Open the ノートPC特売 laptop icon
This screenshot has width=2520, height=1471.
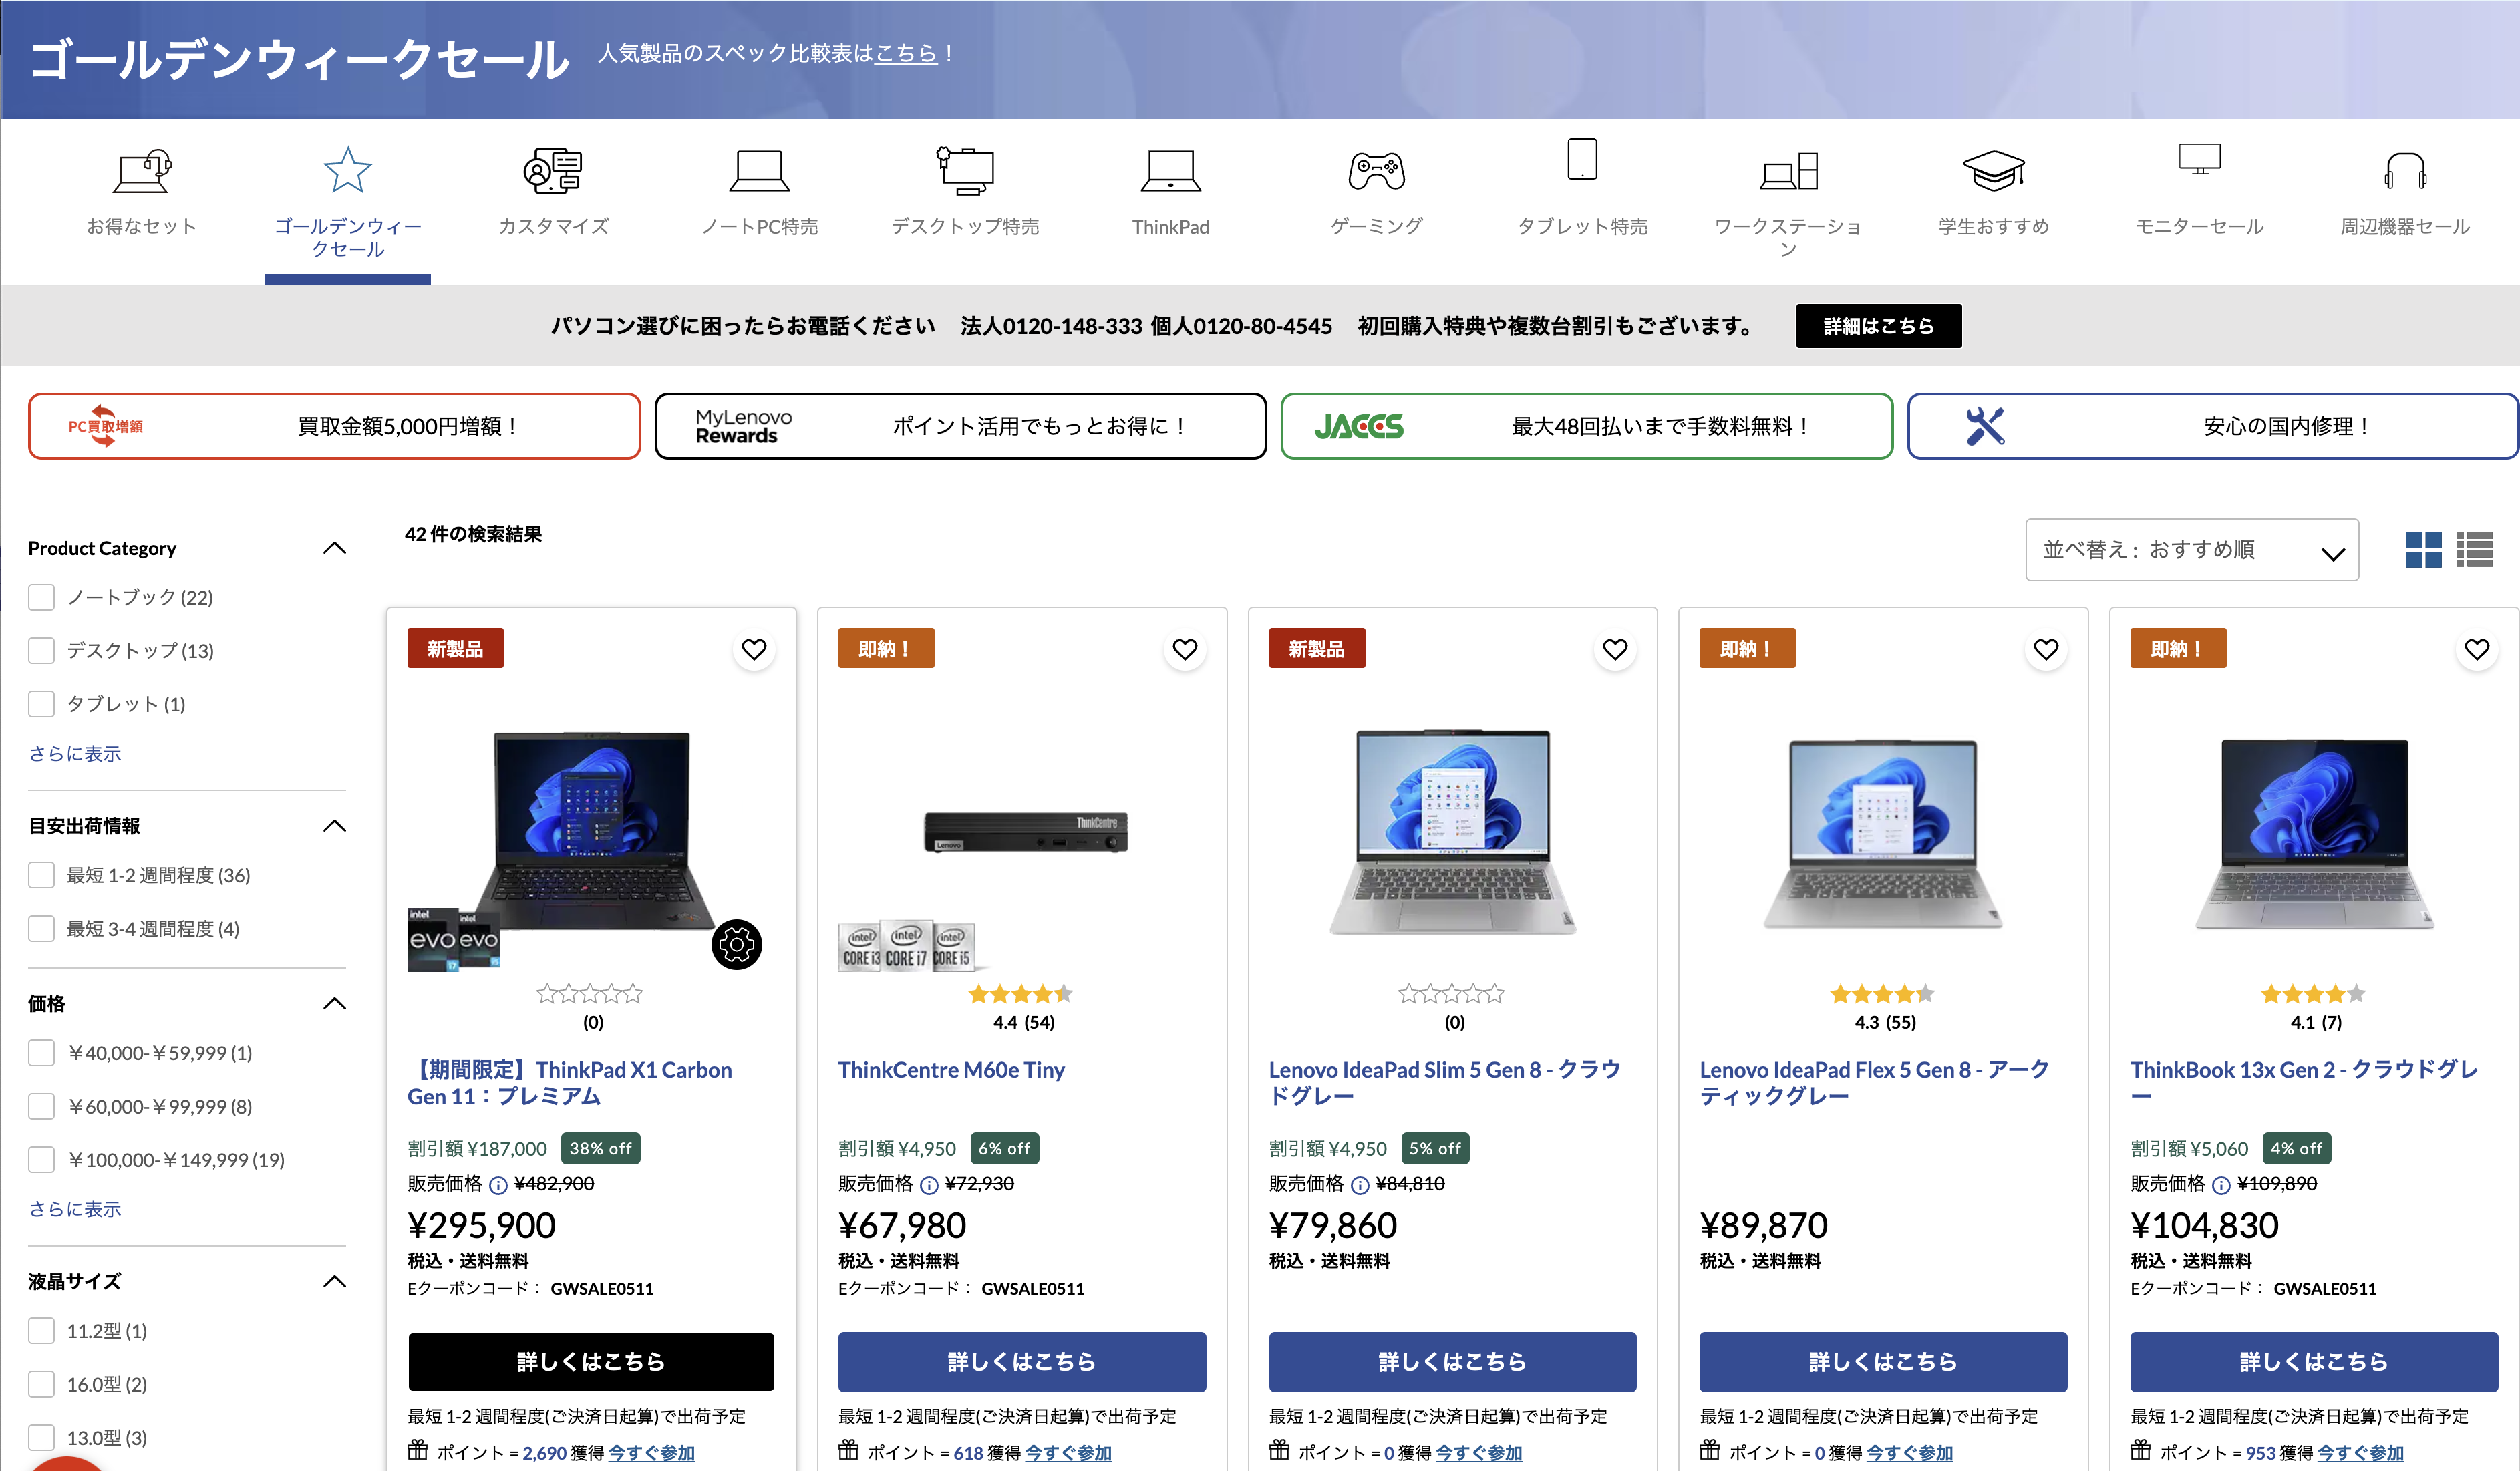pyautogui.click(x=759, y=171)
